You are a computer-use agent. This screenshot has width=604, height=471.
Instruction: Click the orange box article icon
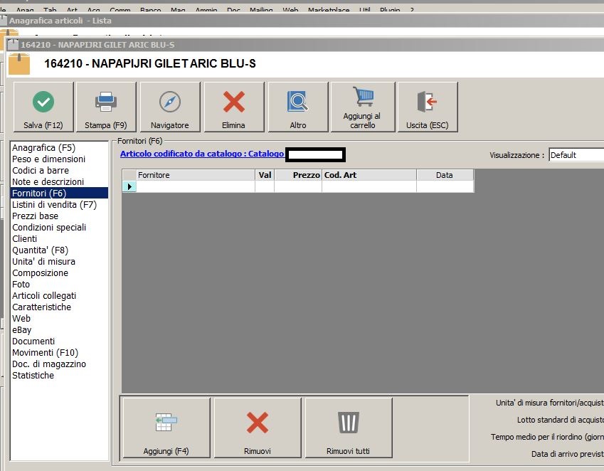tap(19, 64)
